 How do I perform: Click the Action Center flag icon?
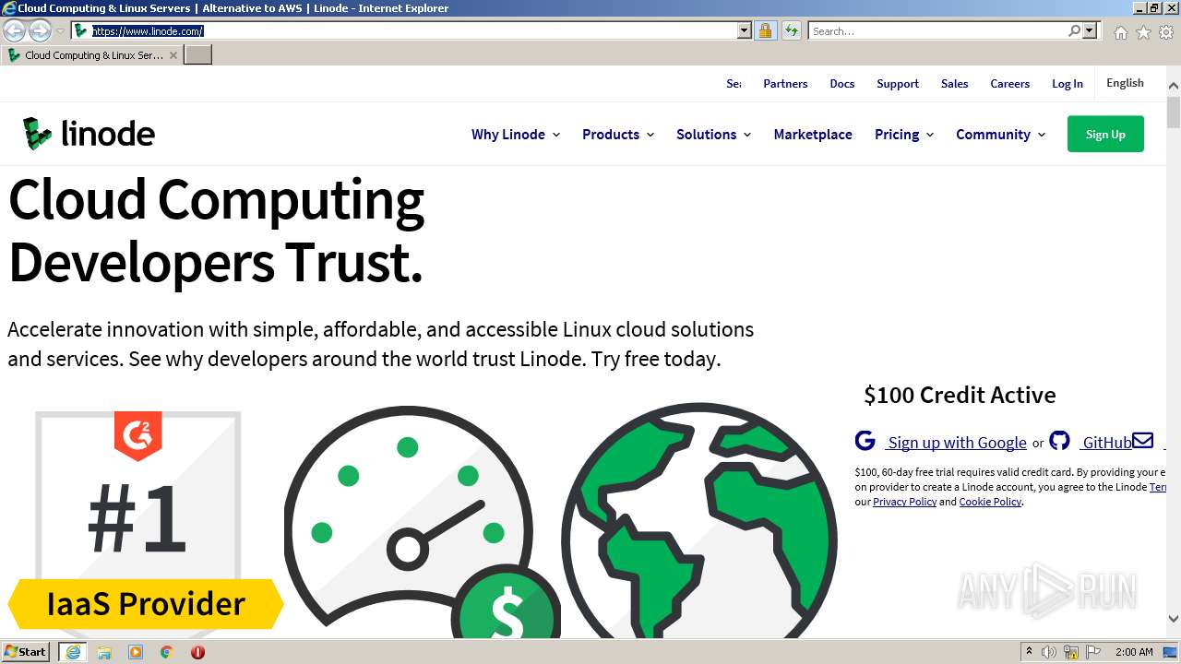1093,652
